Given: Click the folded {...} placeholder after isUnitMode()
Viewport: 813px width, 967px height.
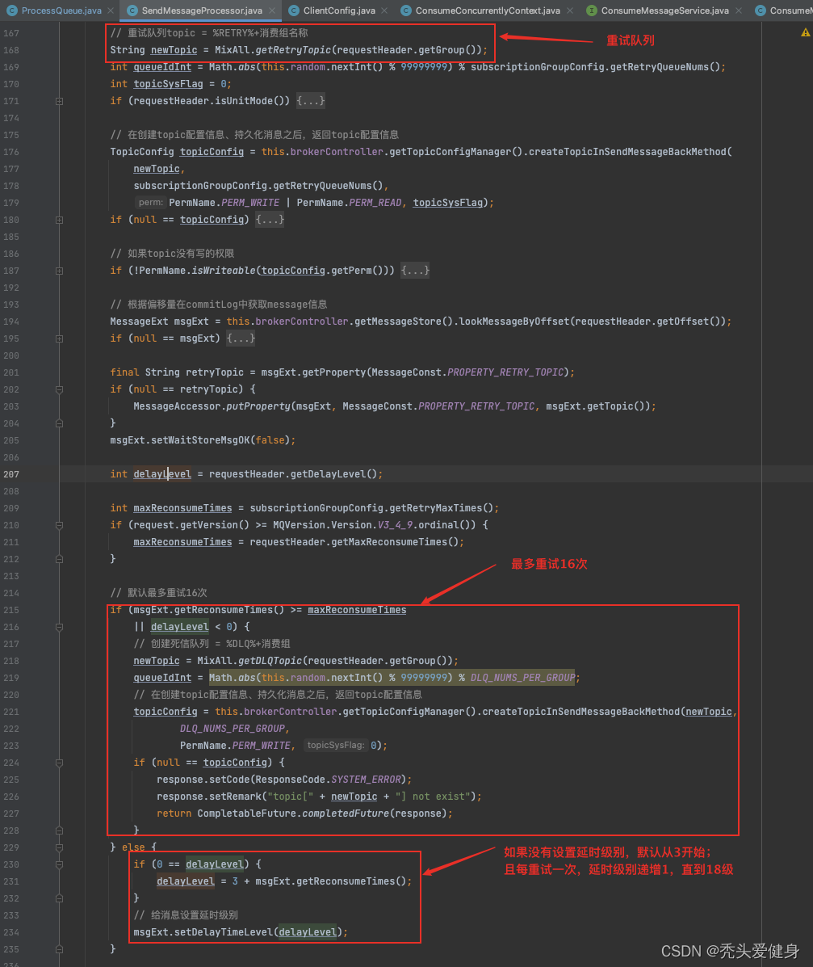Looking at the screenshot, I should [x=311, y=101].
